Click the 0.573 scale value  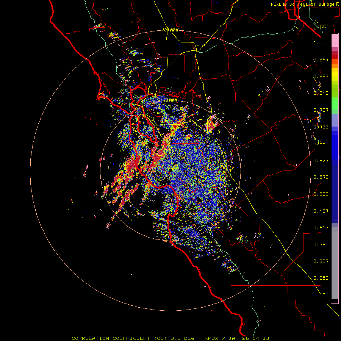(321, 177)
